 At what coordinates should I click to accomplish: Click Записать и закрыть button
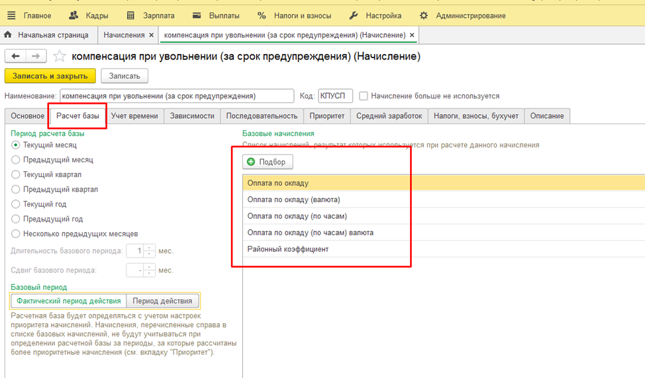tap(50, 77)
